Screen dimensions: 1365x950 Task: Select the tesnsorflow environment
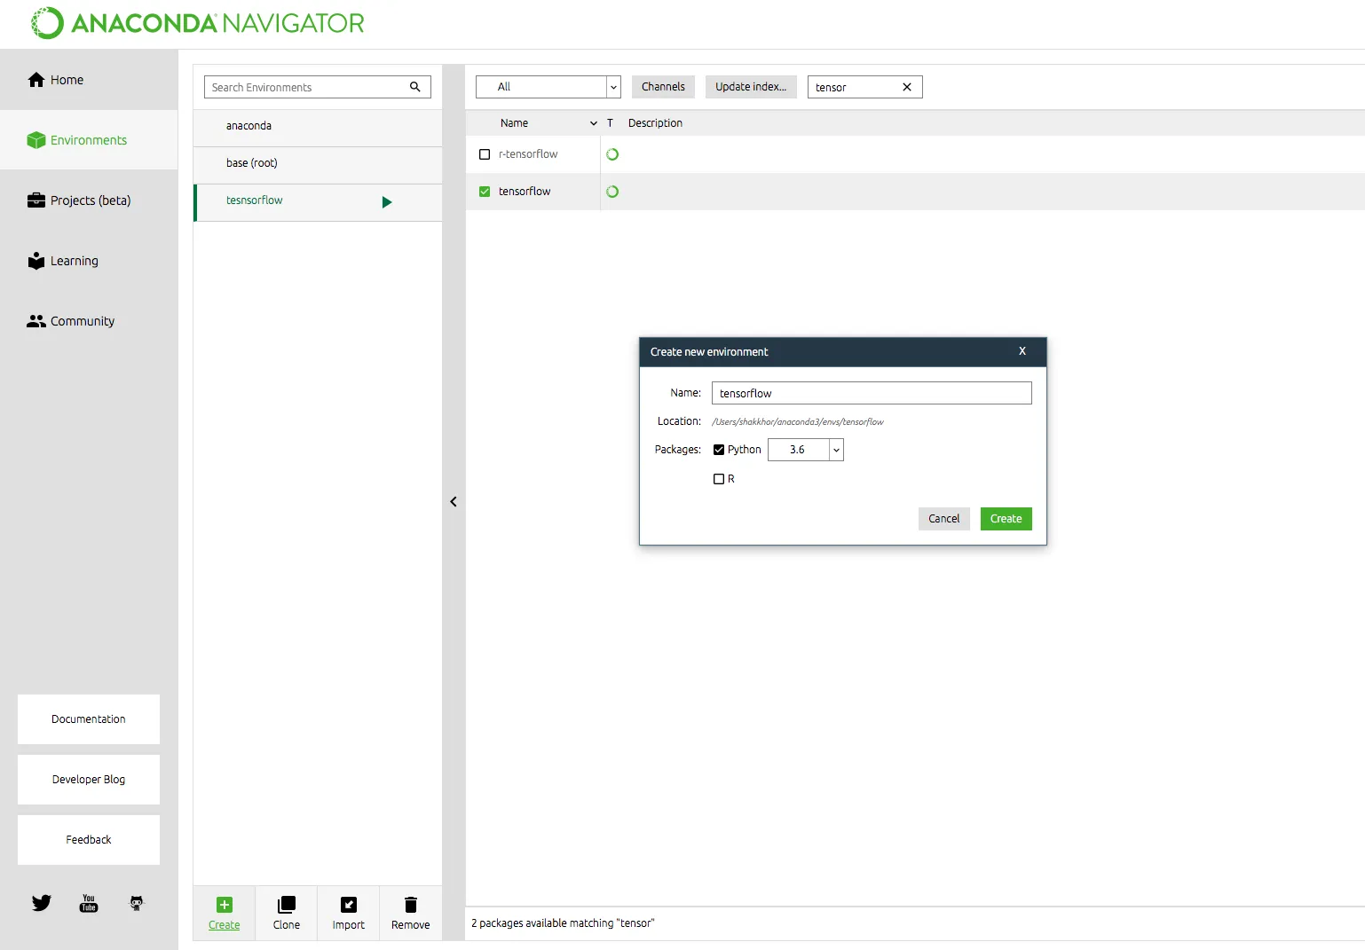318,202
